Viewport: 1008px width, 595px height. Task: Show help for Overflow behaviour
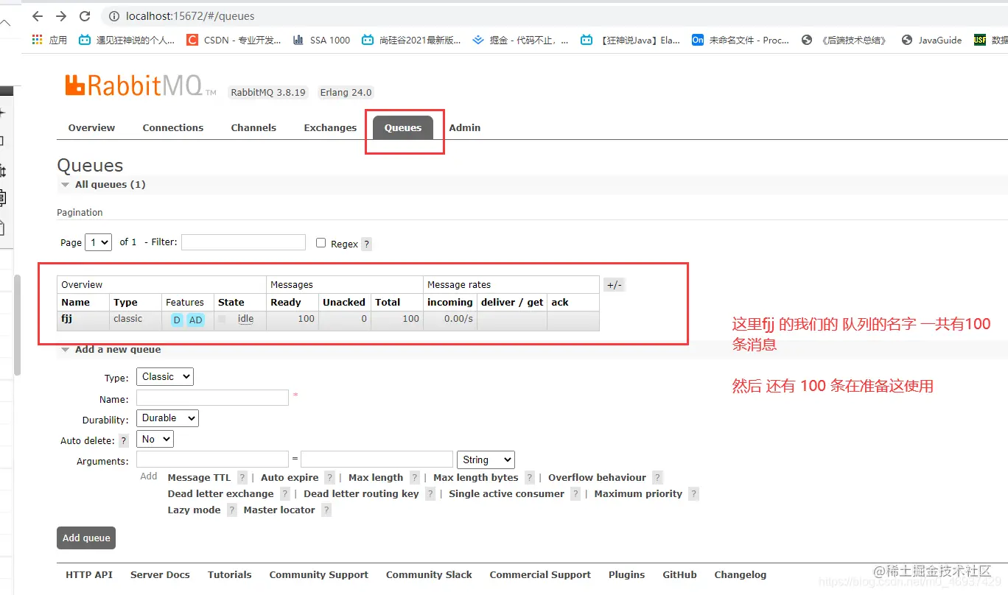(658, 478)
